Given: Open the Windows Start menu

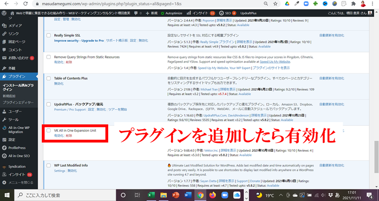Looking at the screenshot, I should coord(7,195).
